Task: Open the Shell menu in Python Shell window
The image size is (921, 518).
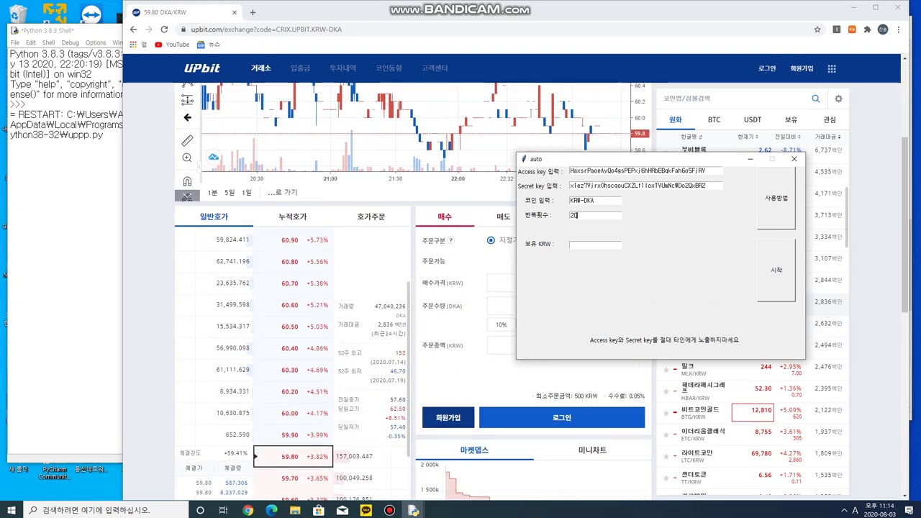Action: pyautogui.click(x=48, y=42)
